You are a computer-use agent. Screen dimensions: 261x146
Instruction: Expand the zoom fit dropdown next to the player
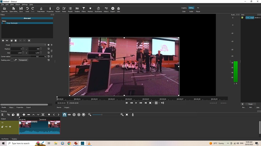[x=153, y=103]
